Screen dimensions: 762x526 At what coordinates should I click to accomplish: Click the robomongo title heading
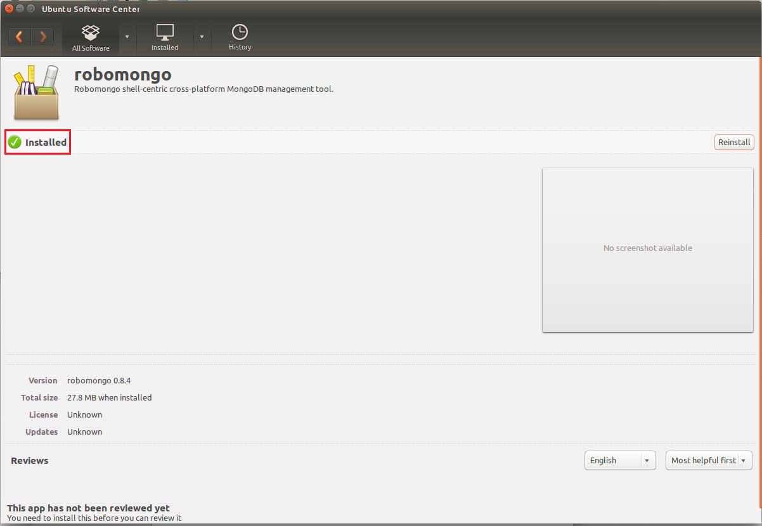123,74
